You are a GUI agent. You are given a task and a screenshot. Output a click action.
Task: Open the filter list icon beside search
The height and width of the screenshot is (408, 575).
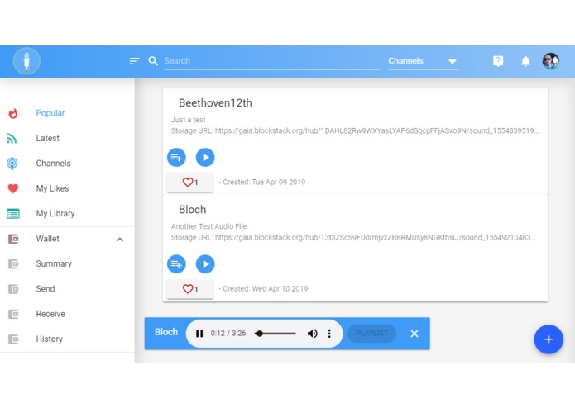point(134,61)
